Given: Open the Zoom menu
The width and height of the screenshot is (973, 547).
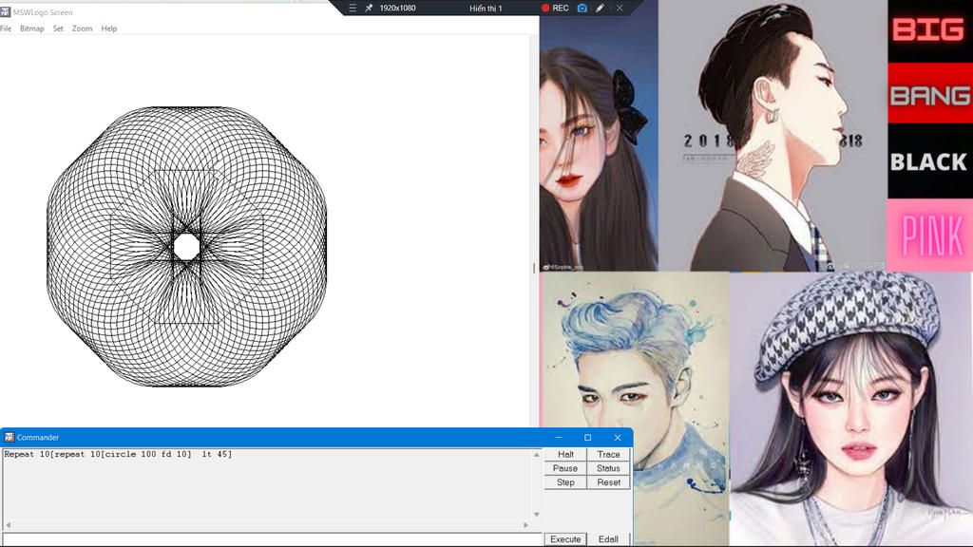Looking at the screenshot, I should coord(82,28).
